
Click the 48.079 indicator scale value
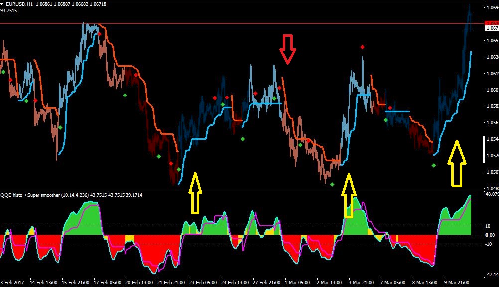click(492, 194)
